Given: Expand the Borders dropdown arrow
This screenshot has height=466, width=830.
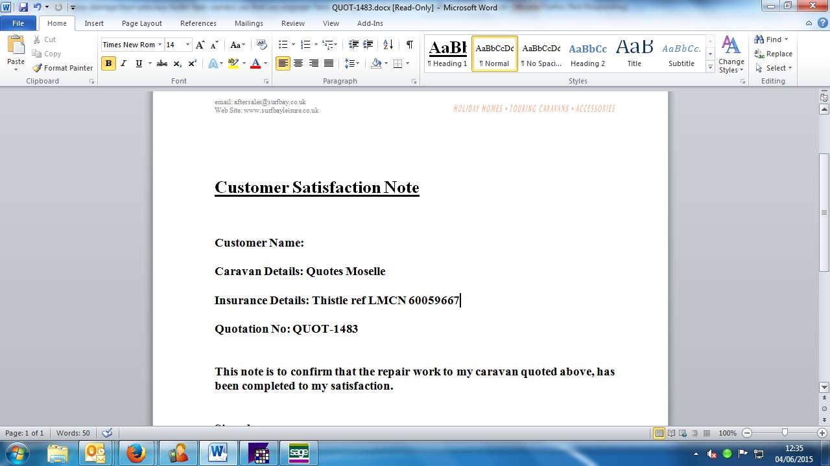Looking at the screenshot, I should tap(407, 63).
